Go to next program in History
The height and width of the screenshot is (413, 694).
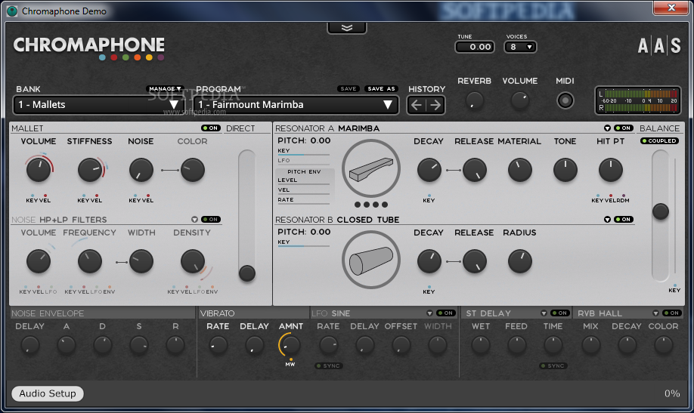tap(435, 105)
